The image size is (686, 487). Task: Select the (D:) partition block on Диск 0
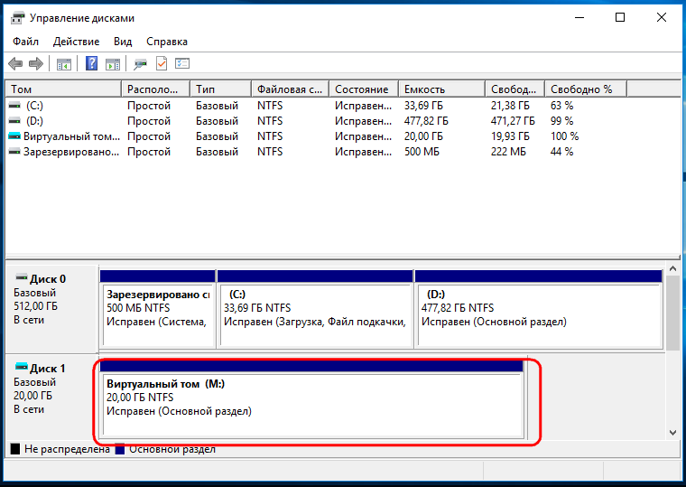(x=538, y=309)
